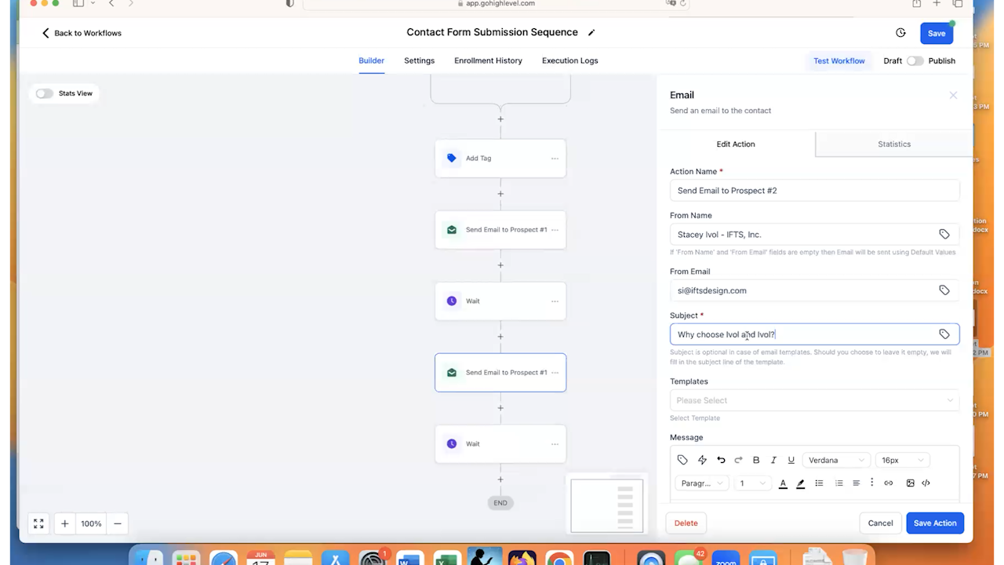The image size is (1004, 565).
Task: Change the font from Verdana dropdown
Action: tap(836, 460)
